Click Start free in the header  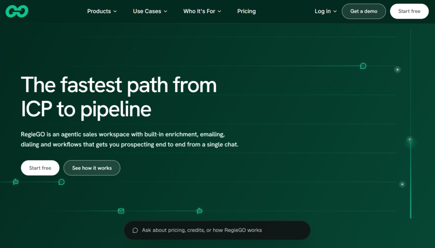click(409, 11)
